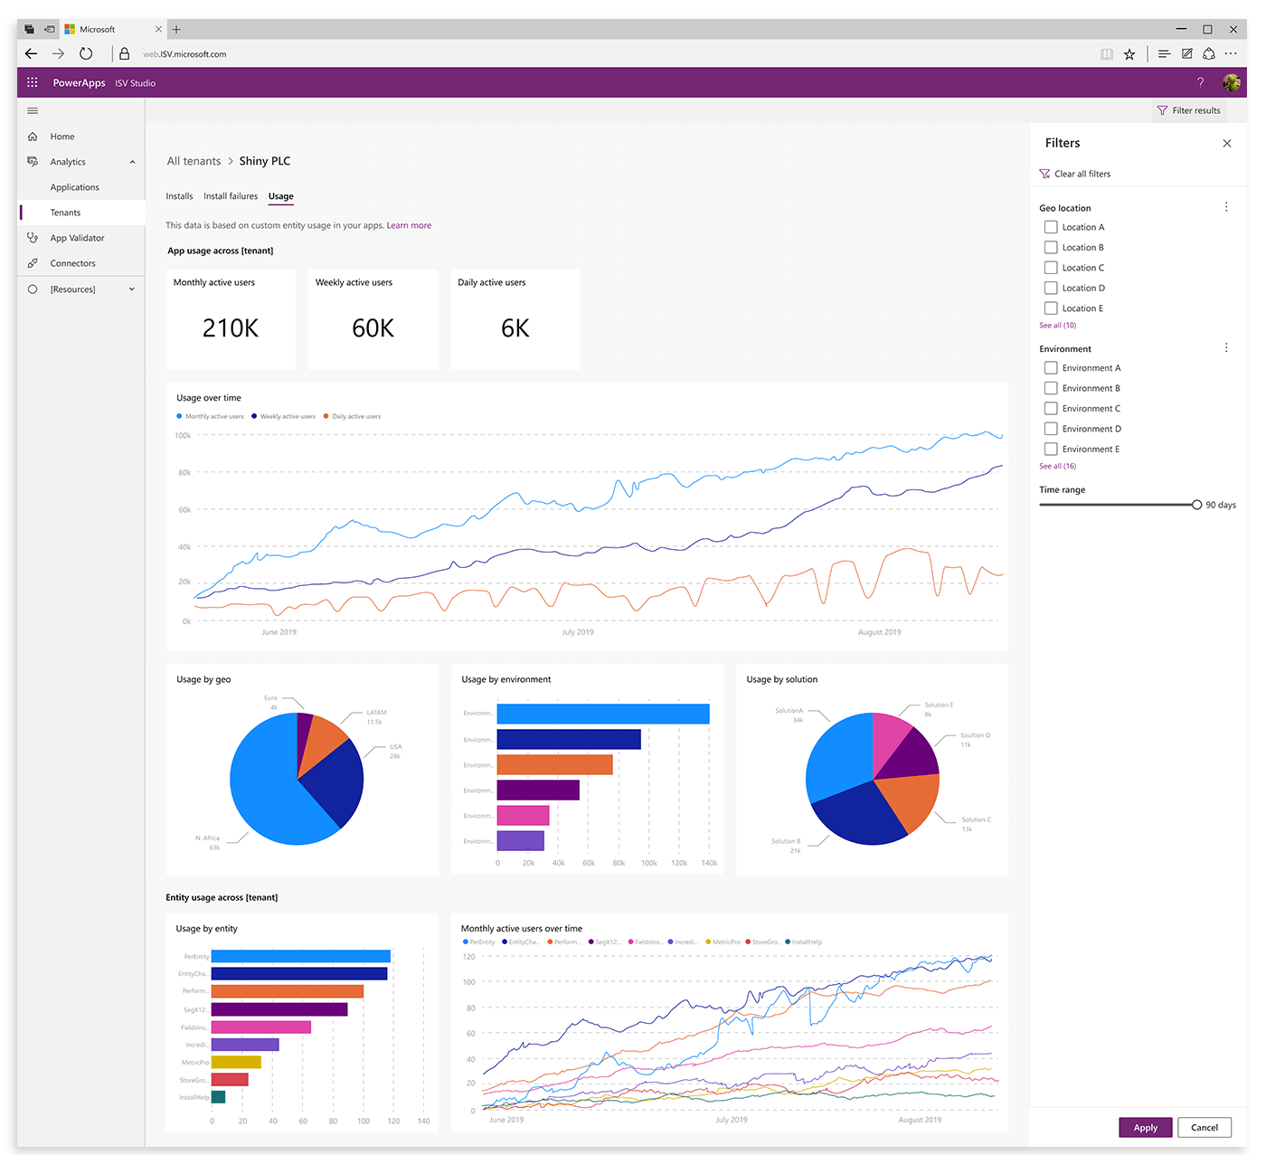
Task: Expand all 16 environments list
Action: coord(1057,467)
